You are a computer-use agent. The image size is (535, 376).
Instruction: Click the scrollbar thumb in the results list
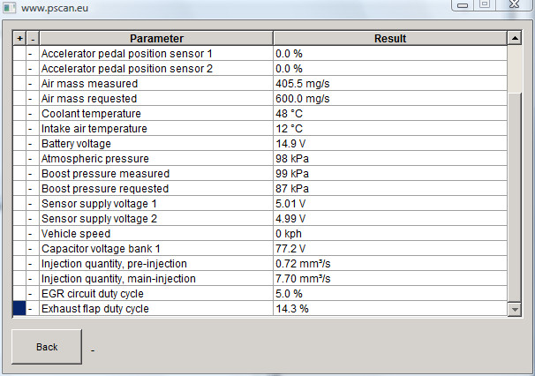click(515, 197)
